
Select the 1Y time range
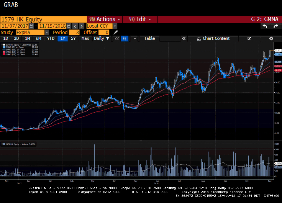coord(62,38)
